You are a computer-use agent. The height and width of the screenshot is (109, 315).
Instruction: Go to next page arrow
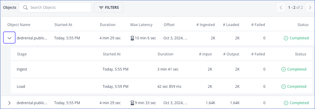click(310, 8)
